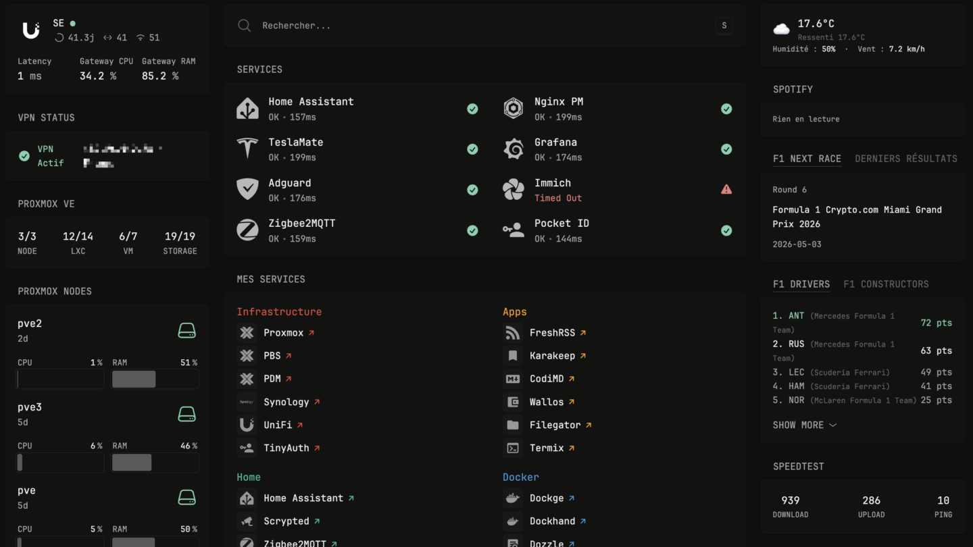Open Termix via its external link arrow
973x547 pixels.
pos(571,447)
